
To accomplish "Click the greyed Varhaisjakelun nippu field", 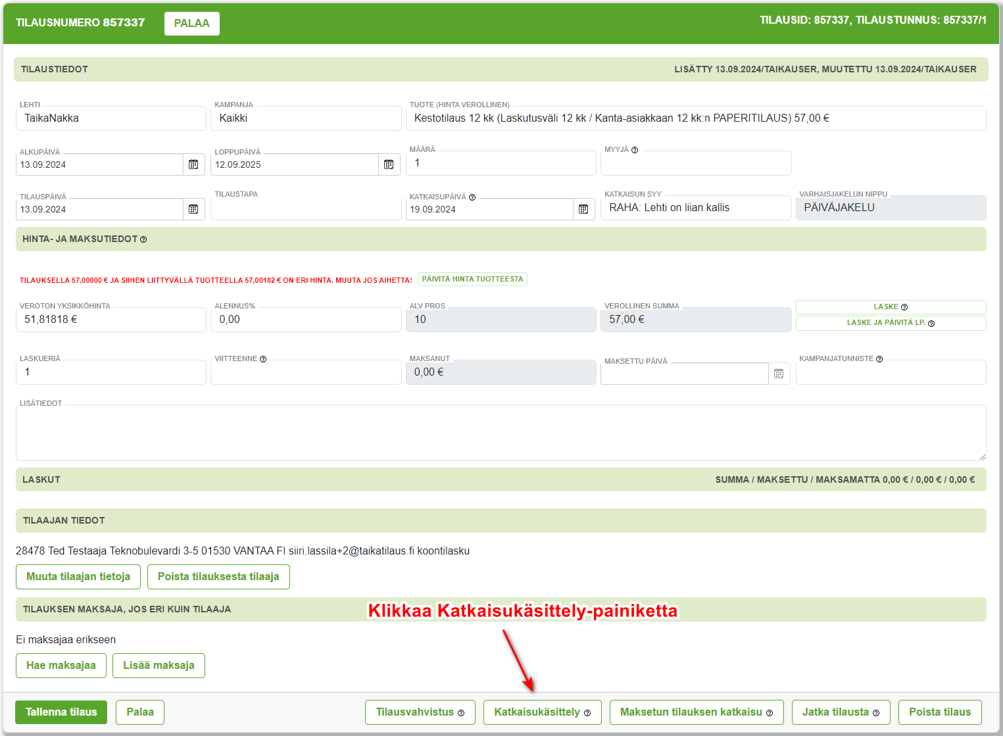I will (891, 208).
